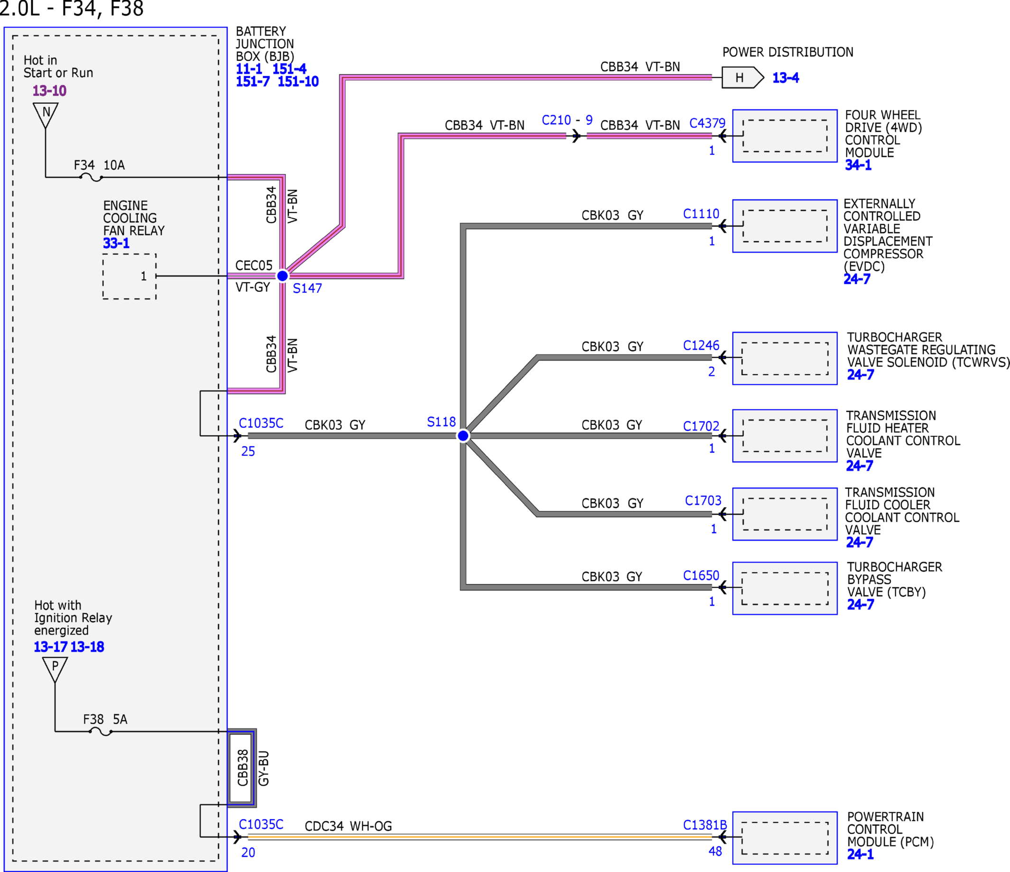Select the F34 10A fuse symbol
Image resolution: width=1010 pixels, height=872 pixels.
pyautogui.click(x=91, y=177)
